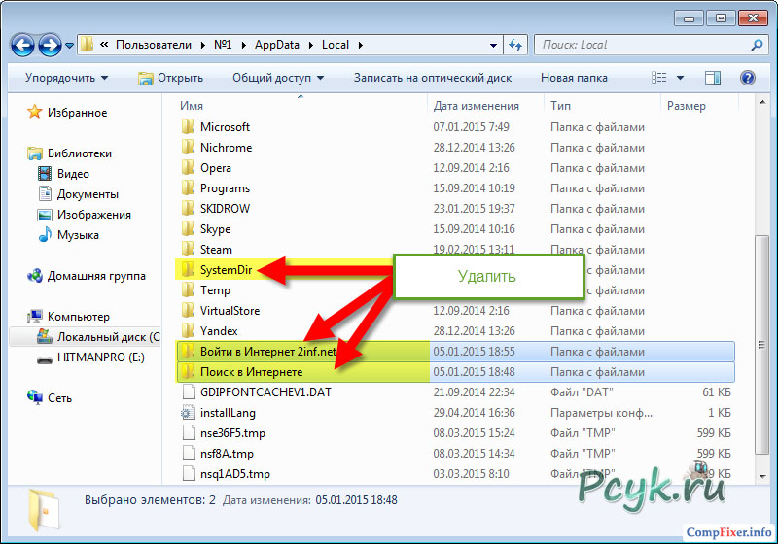Click the refresh icon beside address bar

(516, 45)
